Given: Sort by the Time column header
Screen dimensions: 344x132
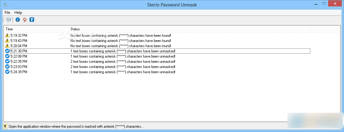Looking at the screenshot, I should pos(36,29).
